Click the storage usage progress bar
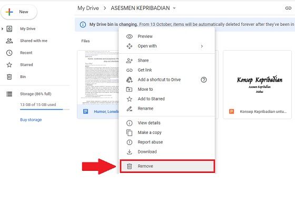Screen dimensions: 295x203 tap(45, 109)
